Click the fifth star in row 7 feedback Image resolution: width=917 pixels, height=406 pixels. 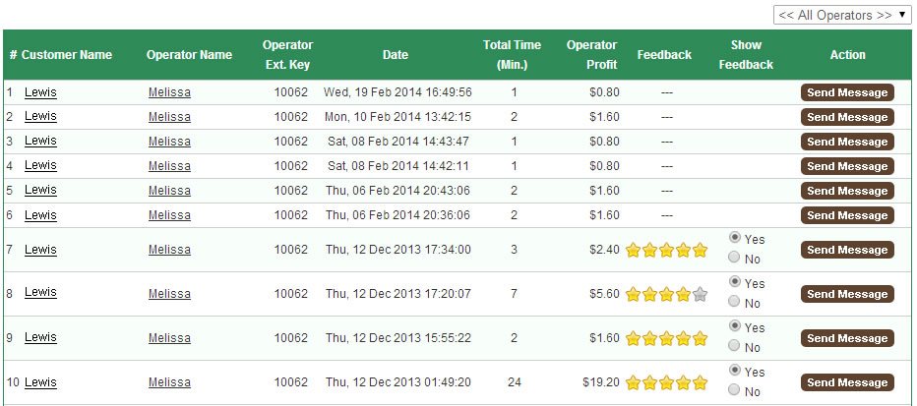pos(701,250)
